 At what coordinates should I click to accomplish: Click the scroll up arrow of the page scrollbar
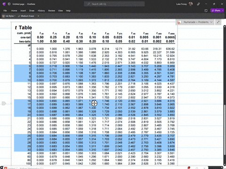pyautogui.click(x=225, y=27)
